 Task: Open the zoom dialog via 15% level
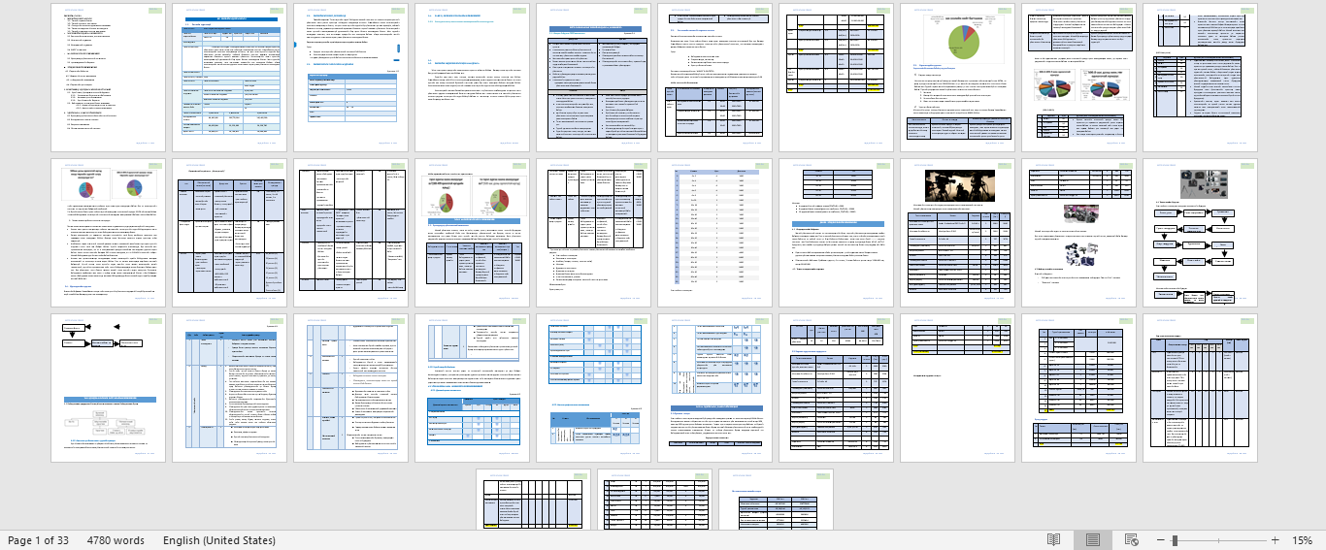[1301, 539]
